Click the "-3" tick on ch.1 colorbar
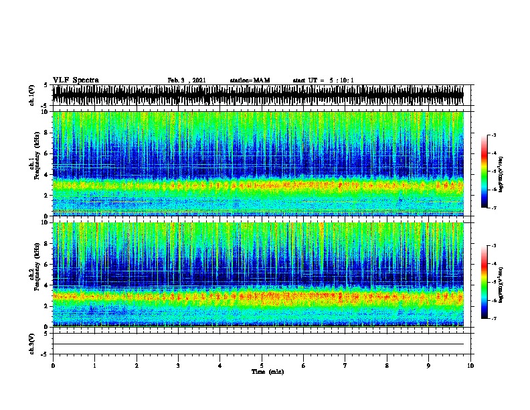The width and height of the screenshot is (530, 410). (493, 135)
